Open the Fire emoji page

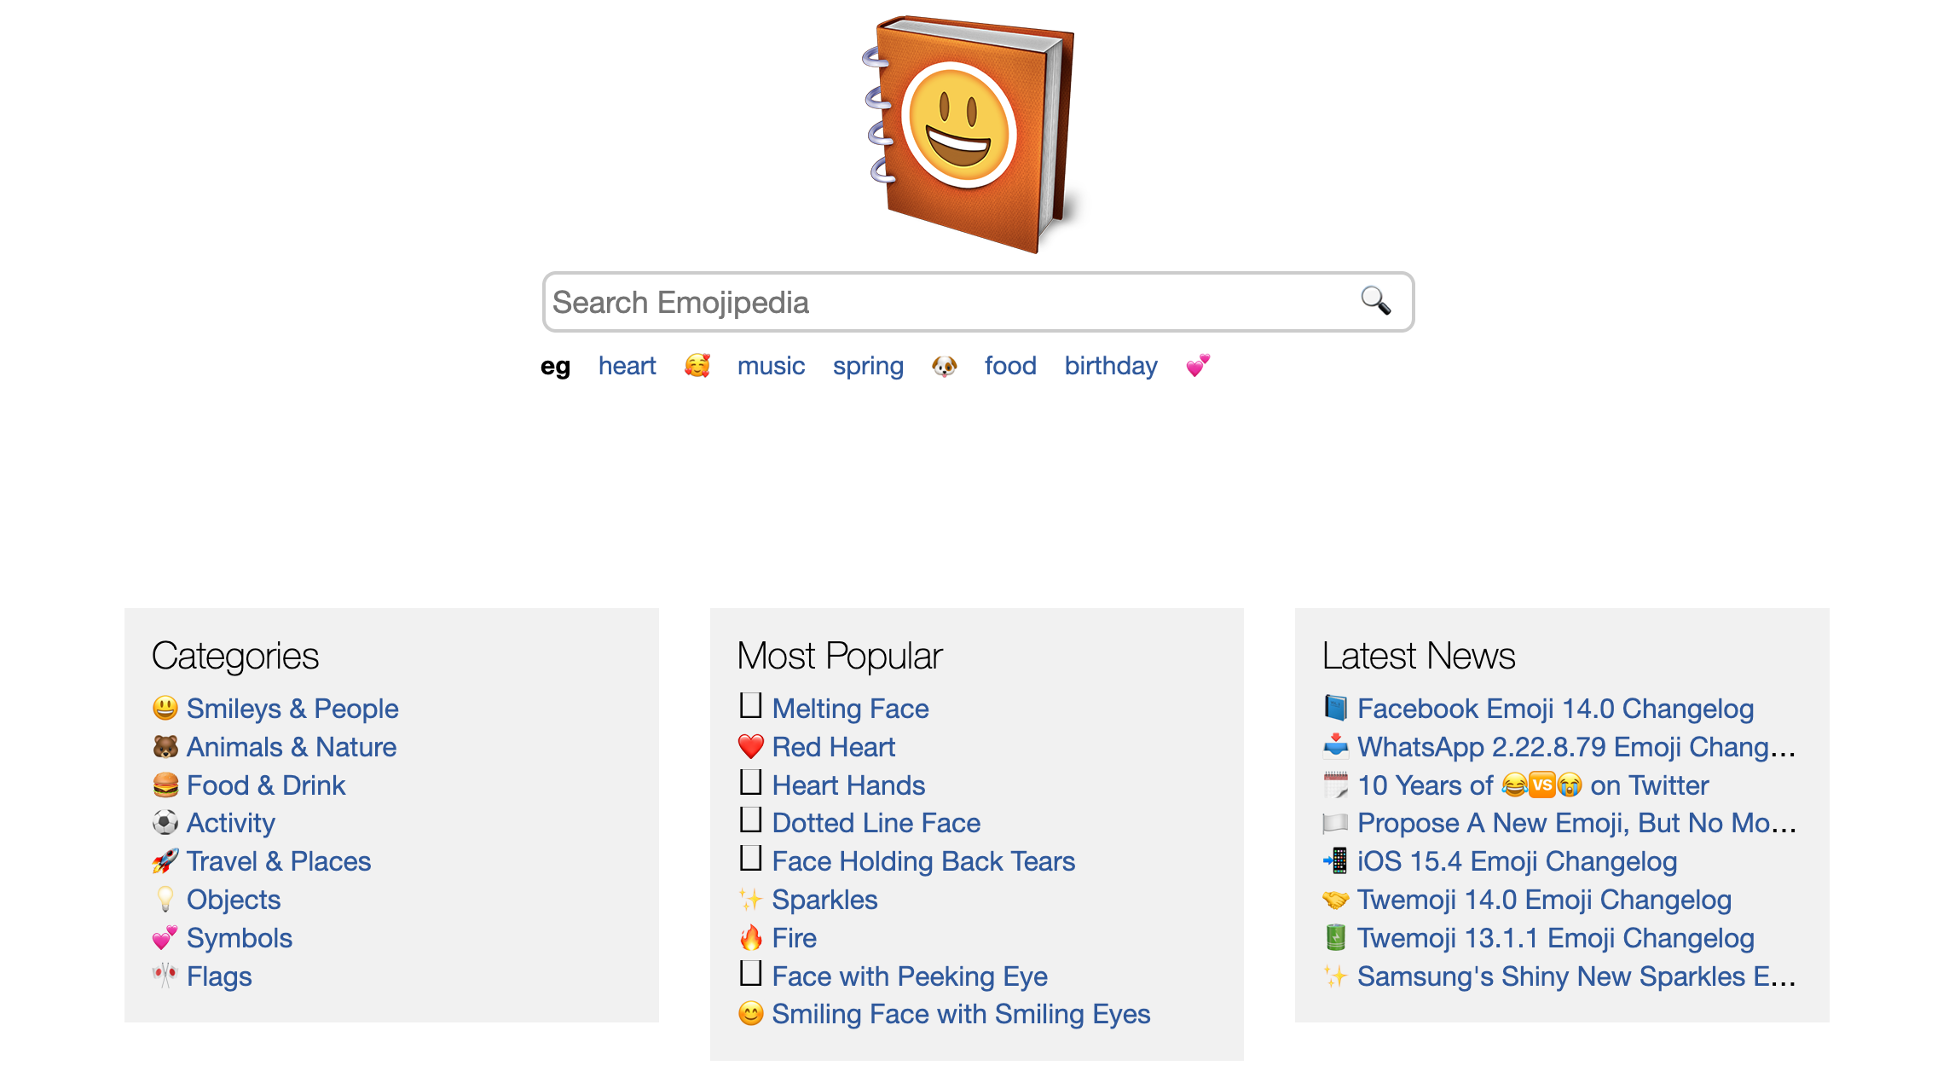point(794,938)
